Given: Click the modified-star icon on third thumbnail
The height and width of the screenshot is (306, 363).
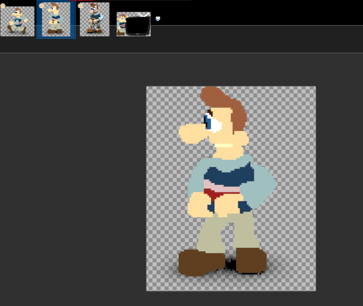Looking at the screenshot, I should click(x=81, y=6).
